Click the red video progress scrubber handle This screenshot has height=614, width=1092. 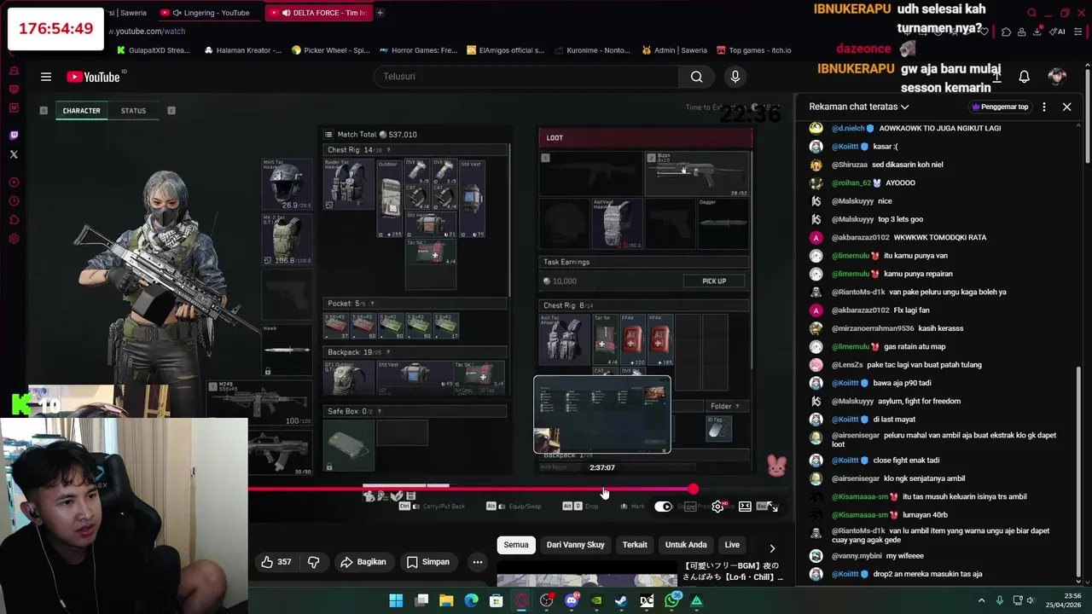click(693, 489)
